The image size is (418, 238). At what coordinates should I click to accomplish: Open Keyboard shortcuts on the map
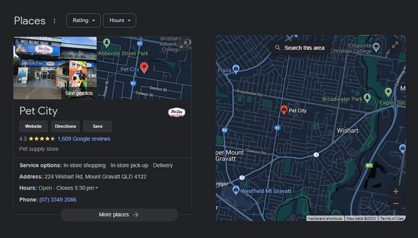pyautogui.click(x=325, y=219)
